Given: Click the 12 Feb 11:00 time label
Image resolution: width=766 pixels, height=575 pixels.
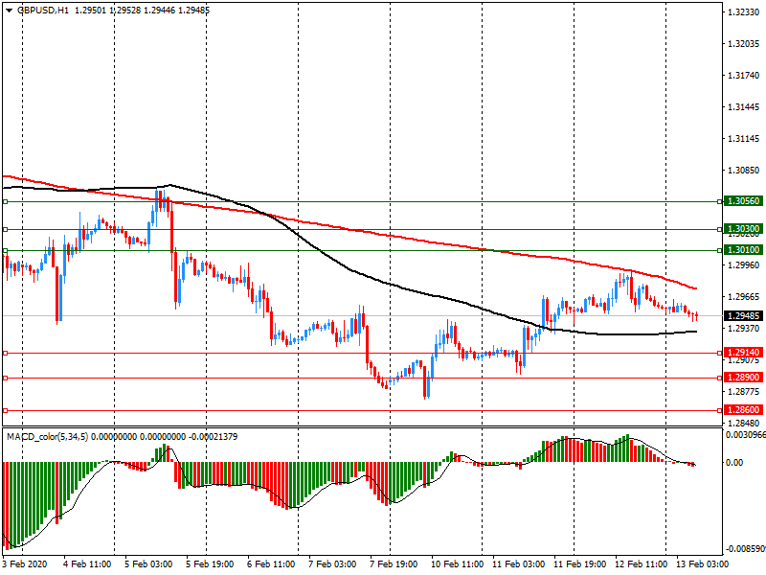Looking at the screenshot, I should 642,564.
